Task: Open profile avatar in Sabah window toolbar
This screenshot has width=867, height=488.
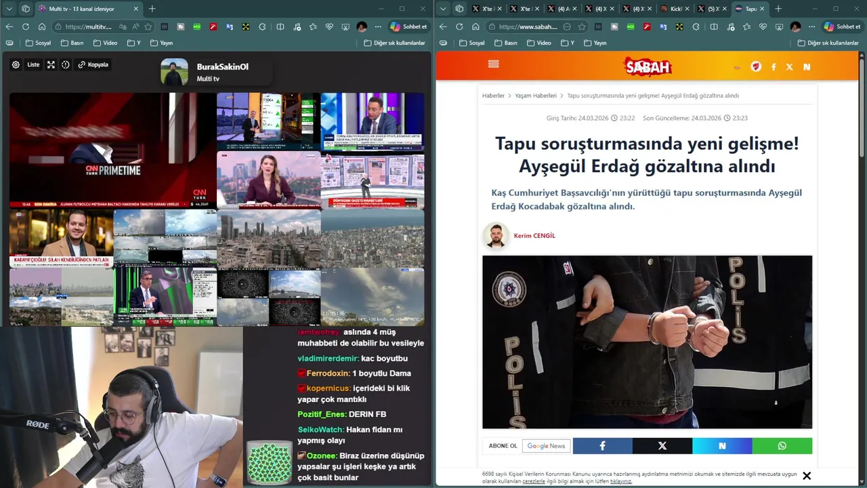Action: pyautogui.click(x=795, y=26)
